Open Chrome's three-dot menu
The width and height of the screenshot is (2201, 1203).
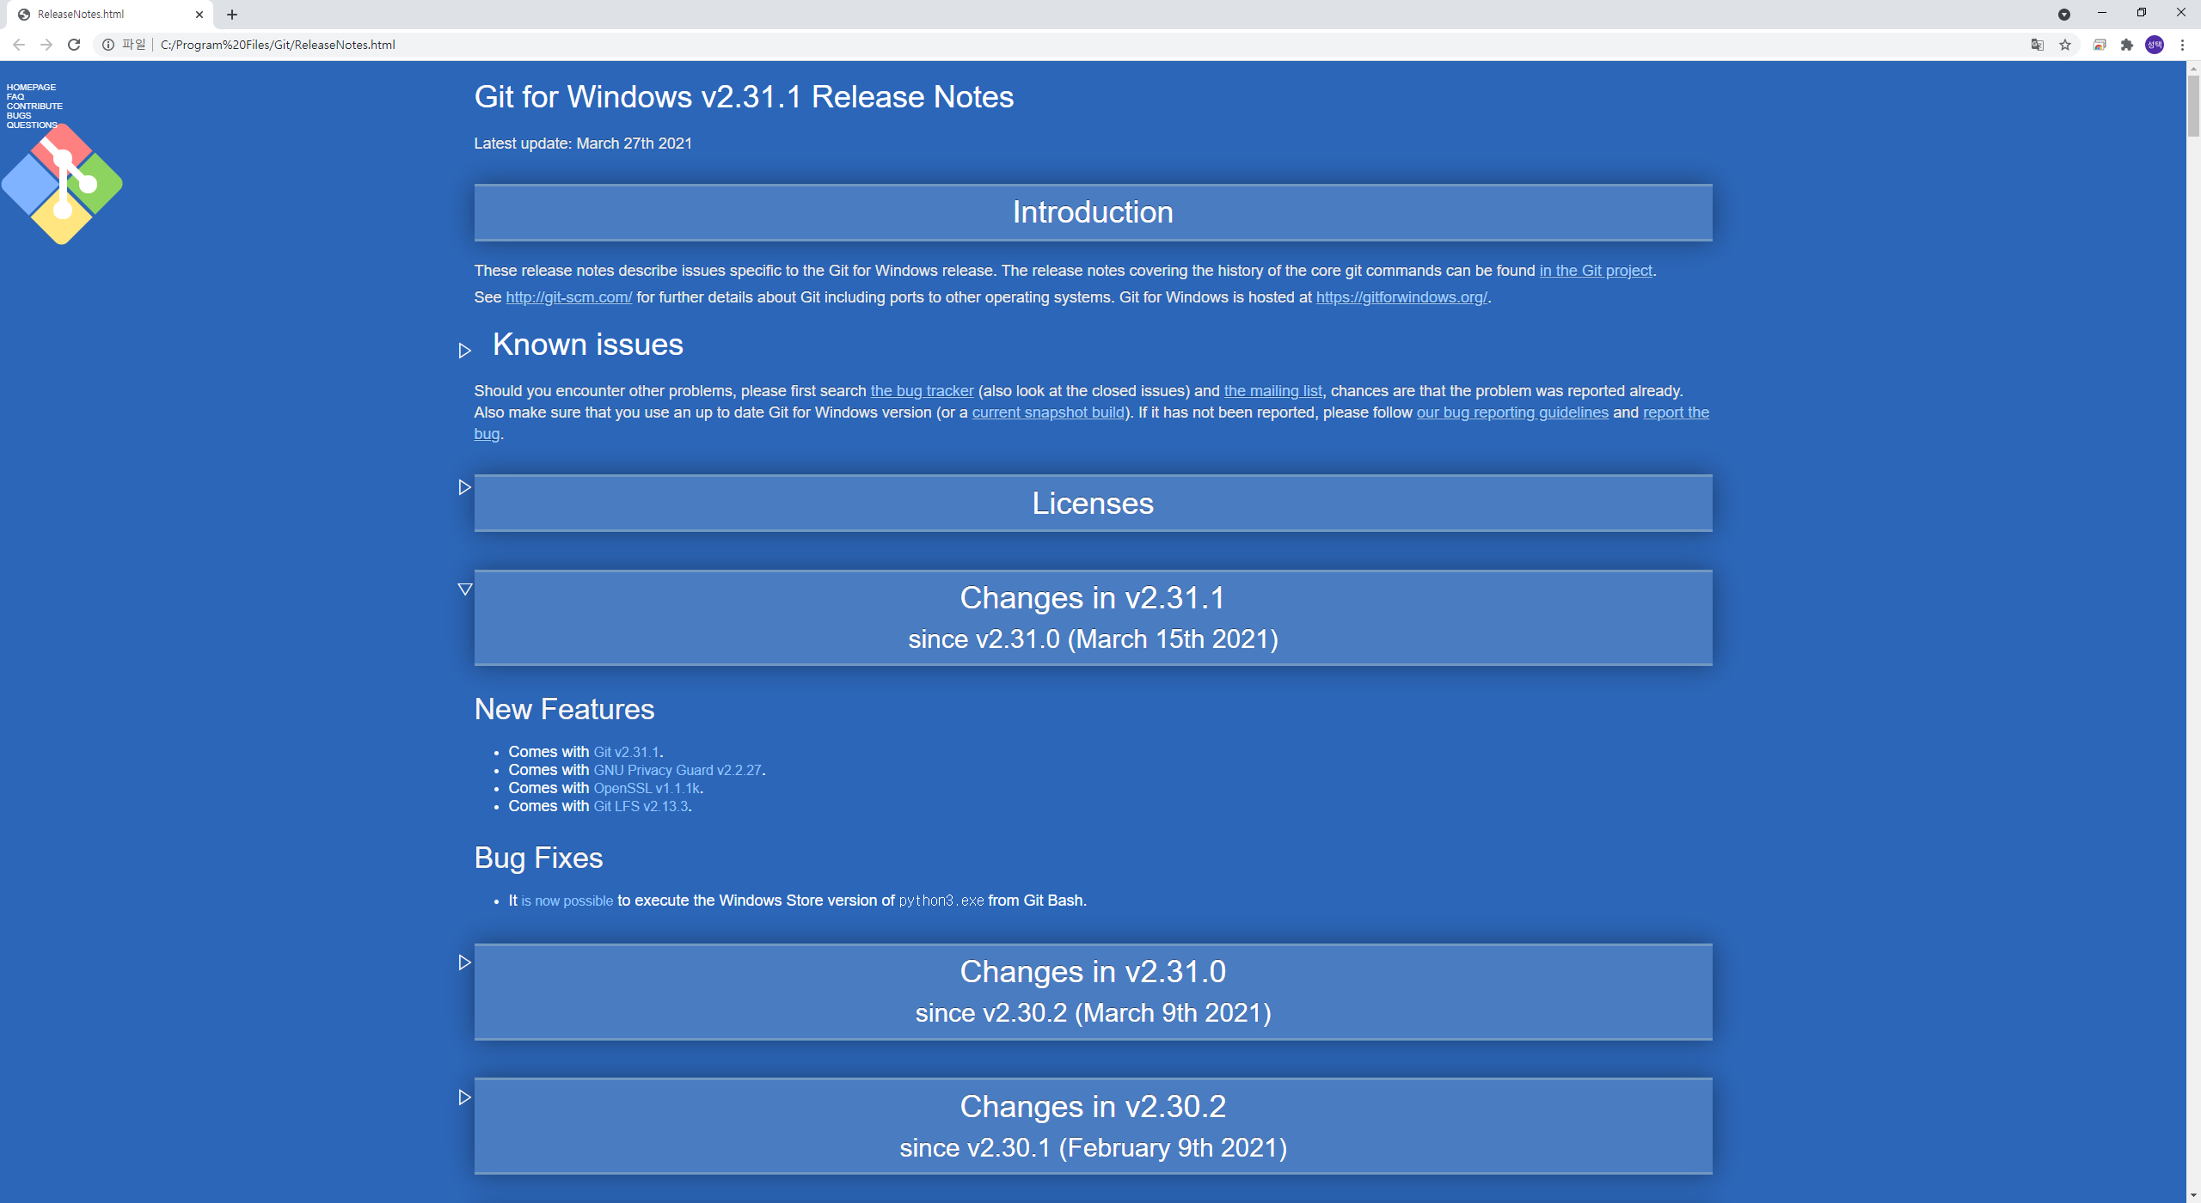[2182, 45]
